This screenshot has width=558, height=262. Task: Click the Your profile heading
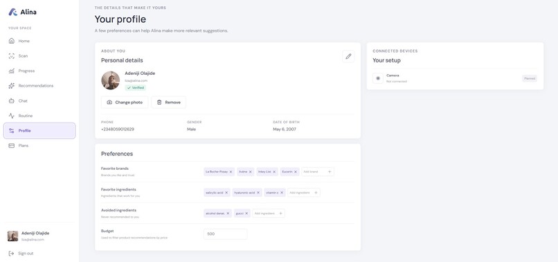[120, 19]
